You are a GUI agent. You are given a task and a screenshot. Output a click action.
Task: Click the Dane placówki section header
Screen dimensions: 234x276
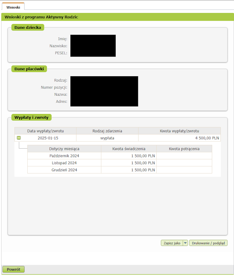29,69
